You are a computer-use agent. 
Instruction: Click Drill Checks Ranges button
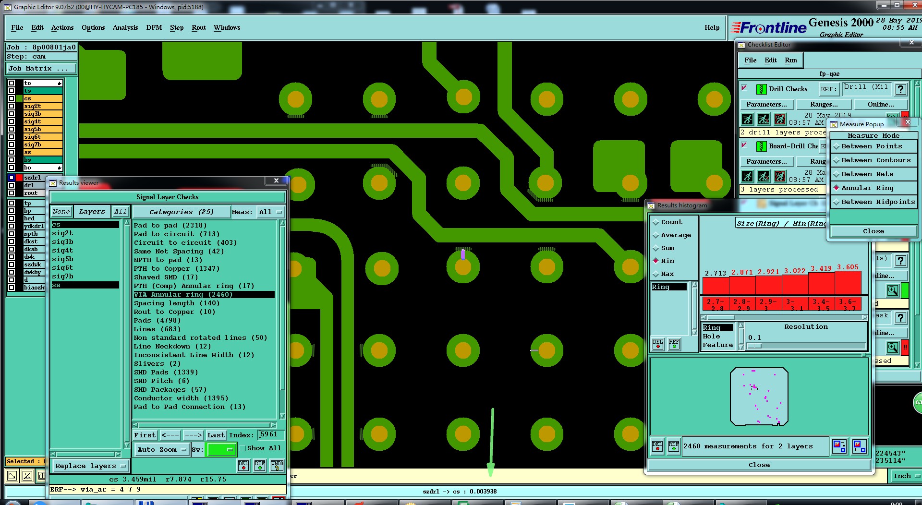824,104
